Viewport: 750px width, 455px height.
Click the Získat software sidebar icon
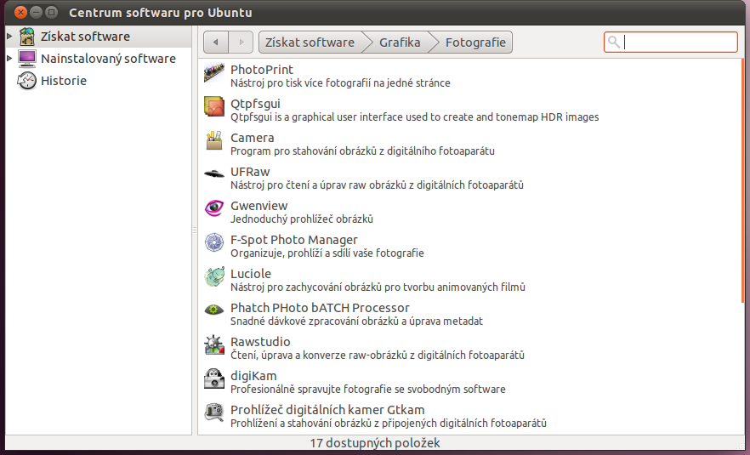pyautogui.click(x=27, y=37)
